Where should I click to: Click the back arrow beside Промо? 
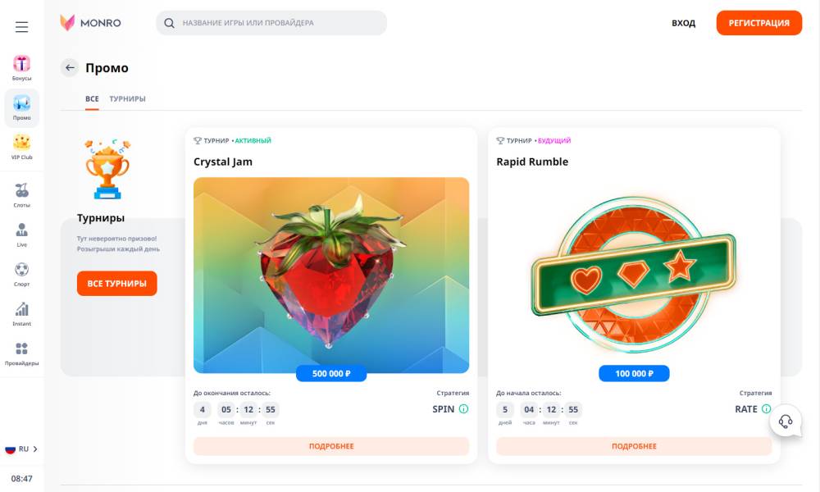70,68
